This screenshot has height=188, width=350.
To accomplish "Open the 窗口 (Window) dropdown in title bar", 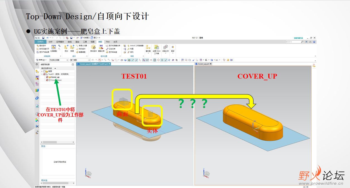I will coord(96,38).
